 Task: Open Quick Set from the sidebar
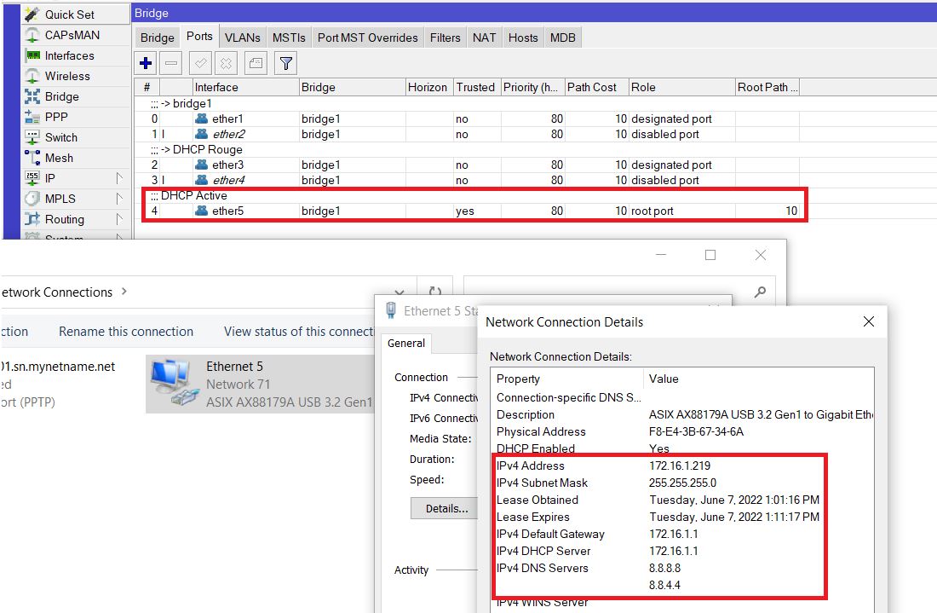pos(76,14)
